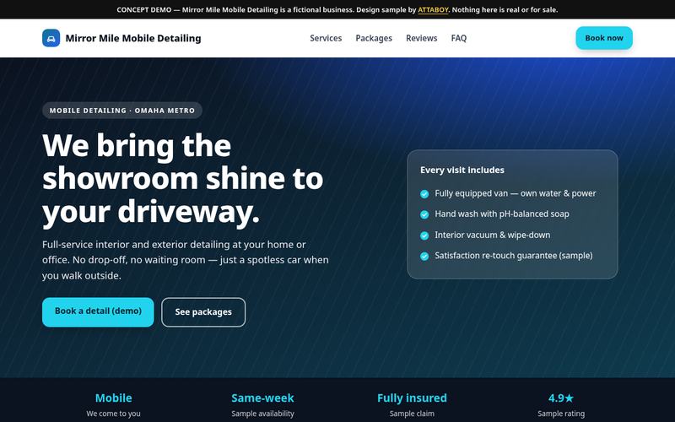Click the Sample claim caption
Viewport: 675px width, 422px height.
pos(412,414)
